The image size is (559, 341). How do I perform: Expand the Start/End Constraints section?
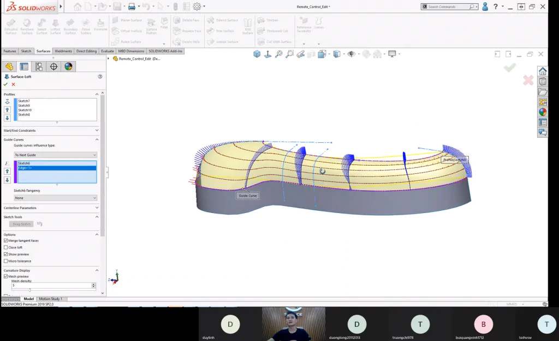pyautogui.click(x=97, y=131)
